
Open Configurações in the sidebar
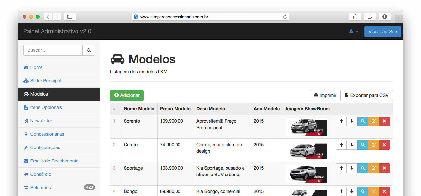pos(59,147)
